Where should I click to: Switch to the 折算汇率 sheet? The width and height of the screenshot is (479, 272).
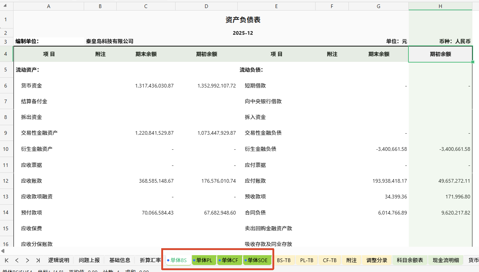[x=150, y=260]
